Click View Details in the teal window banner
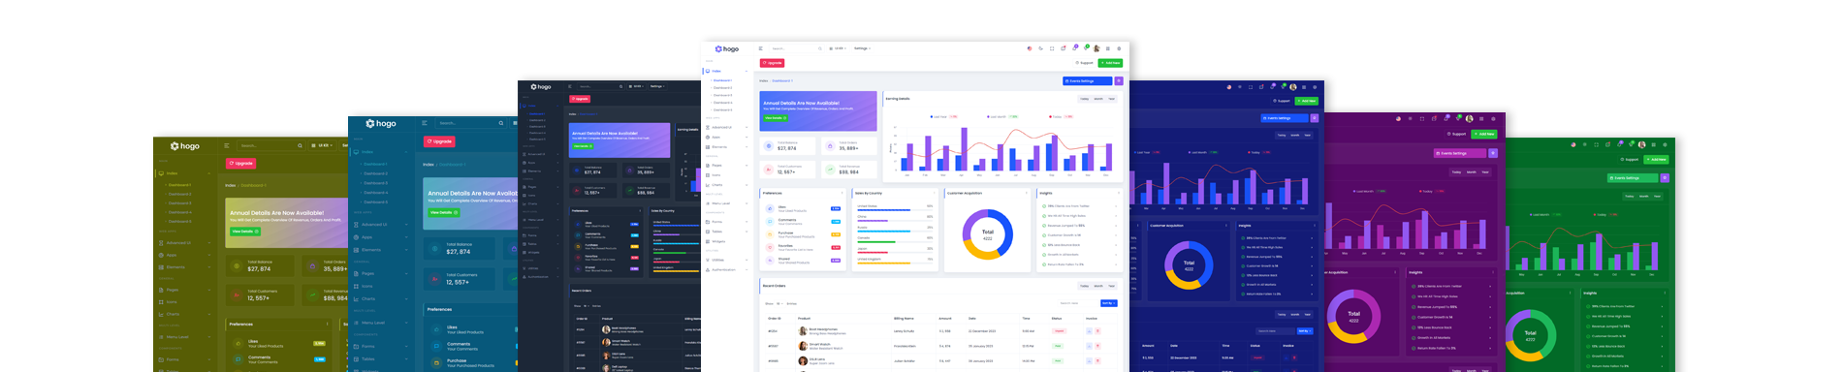This screenshot has height=372, width=1843. click(x=444, y=212)
